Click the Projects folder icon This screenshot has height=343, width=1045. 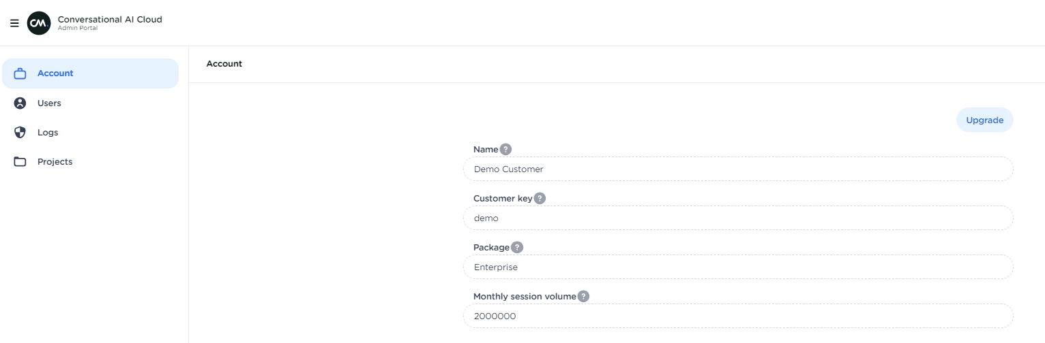[20, 162]
